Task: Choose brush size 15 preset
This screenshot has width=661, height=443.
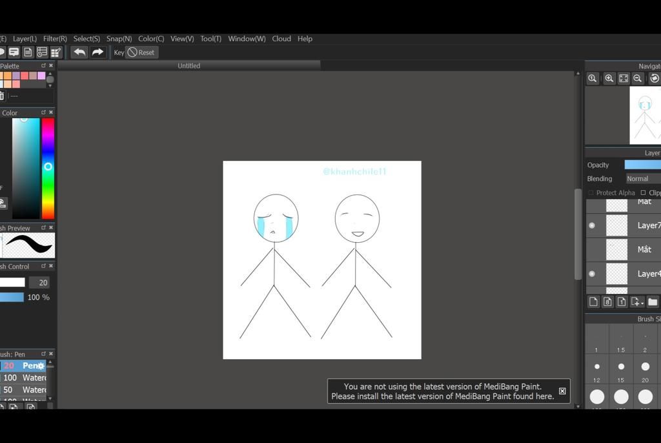Action: coord(621,371)
